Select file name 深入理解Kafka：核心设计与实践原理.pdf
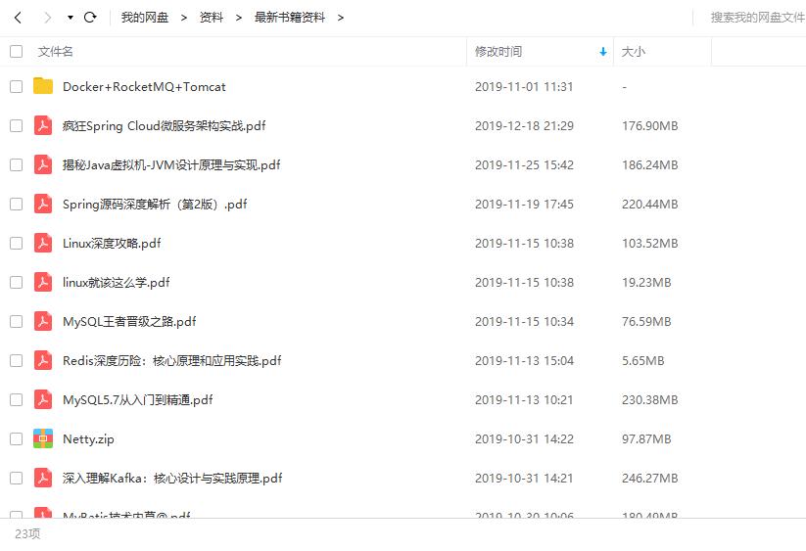This screenshot has width=806, height=551. tap(172, 478)
